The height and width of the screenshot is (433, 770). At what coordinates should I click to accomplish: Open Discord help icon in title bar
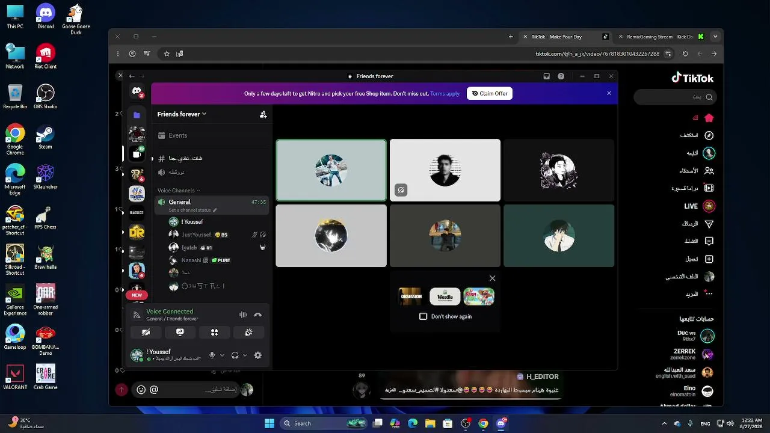point(561,76)
